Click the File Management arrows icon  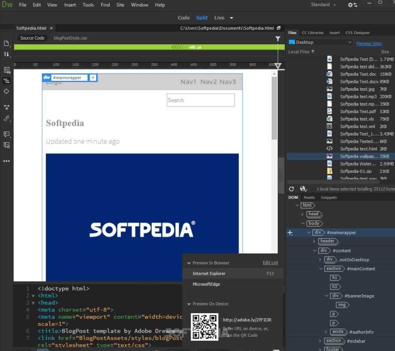(x=6, y=54)
